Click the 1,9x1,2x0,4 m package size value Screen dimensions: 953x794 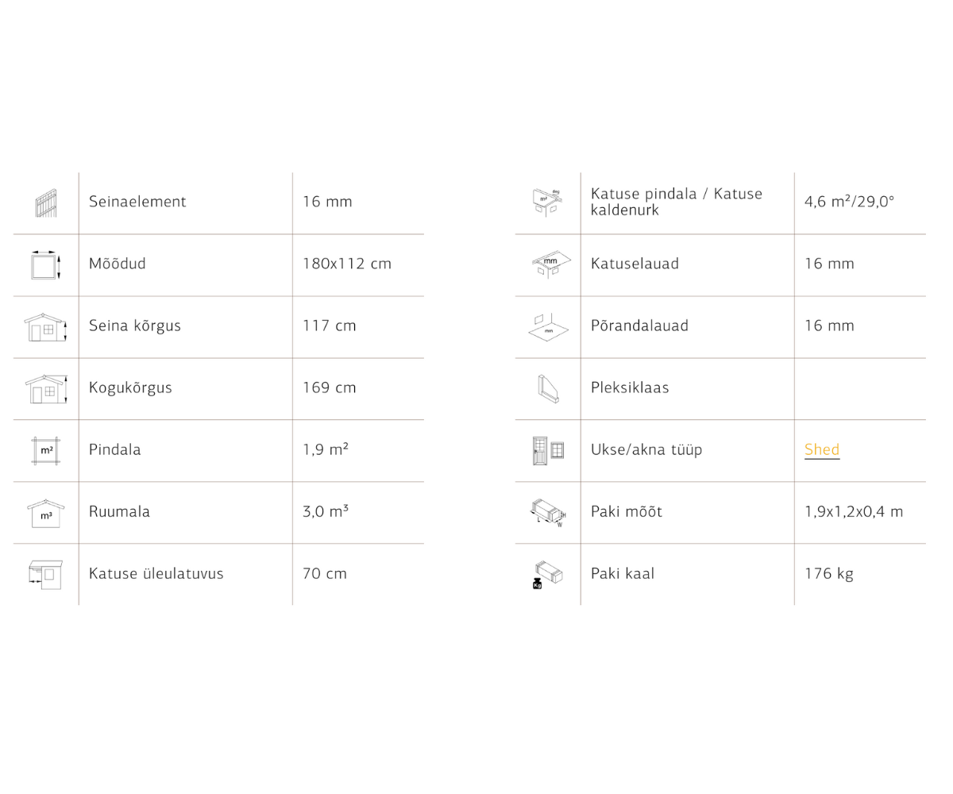pyautogui.click(x=853, y=511)
